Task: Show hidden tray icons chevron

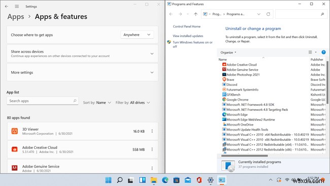Action: click(271, 180)
